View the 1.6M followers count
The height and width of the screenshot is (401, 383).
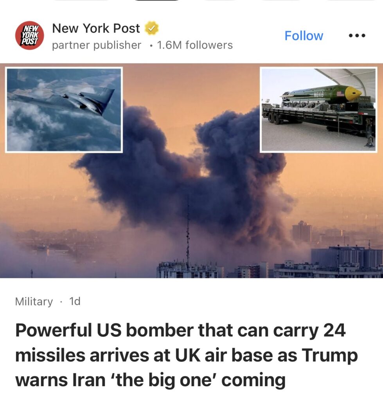(195, 45)
